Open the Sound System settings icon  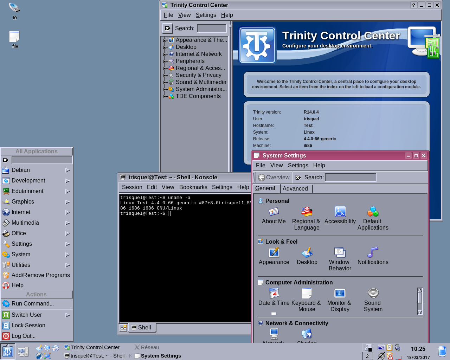pos(373,300)
